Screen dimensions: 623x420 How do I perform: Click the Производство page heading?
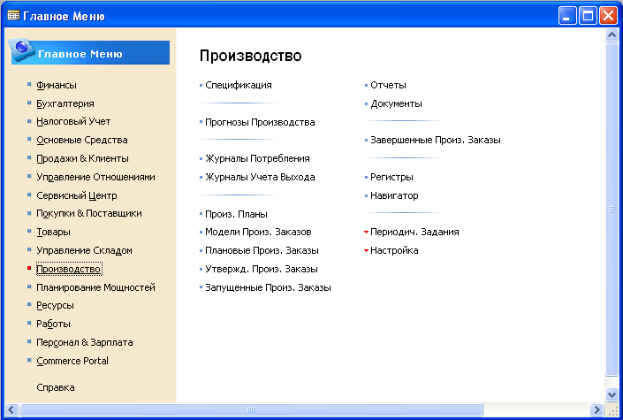click(x=250, y=56)
